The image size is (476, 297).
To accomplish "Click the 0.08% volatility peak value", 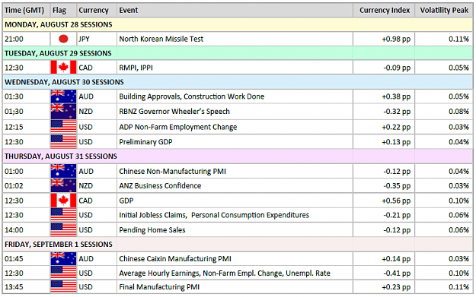I will click(458, 112).
